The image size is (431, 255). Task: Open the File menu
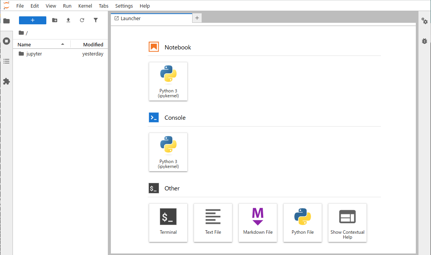click(20, 6)
